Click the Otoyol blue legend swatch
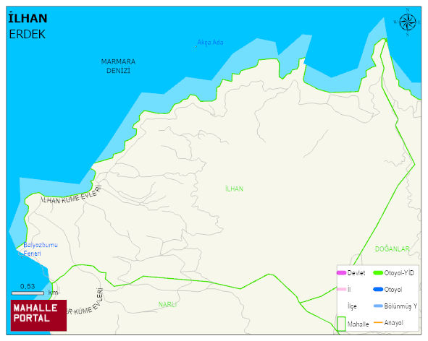428x341 pixels. click(378, 289)
